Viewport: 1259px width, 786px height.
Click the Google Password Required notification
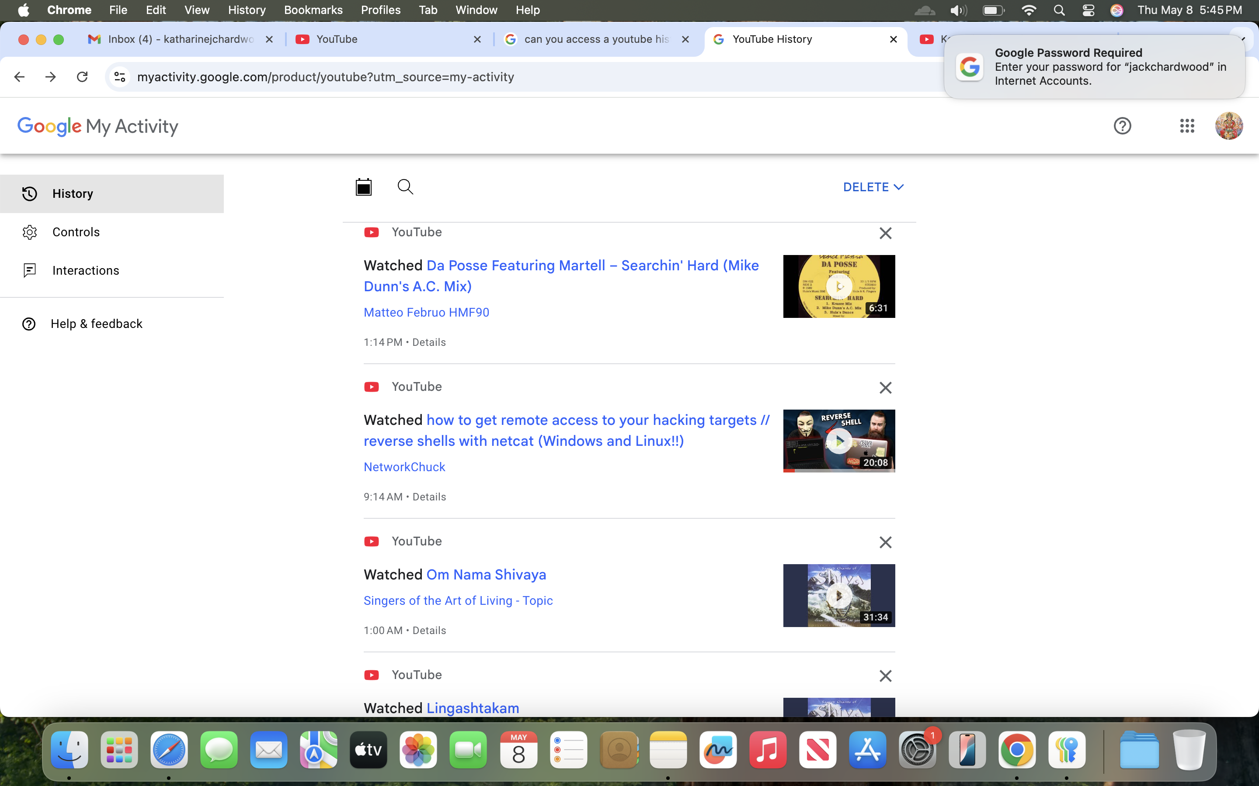(x=1094, y=66)
